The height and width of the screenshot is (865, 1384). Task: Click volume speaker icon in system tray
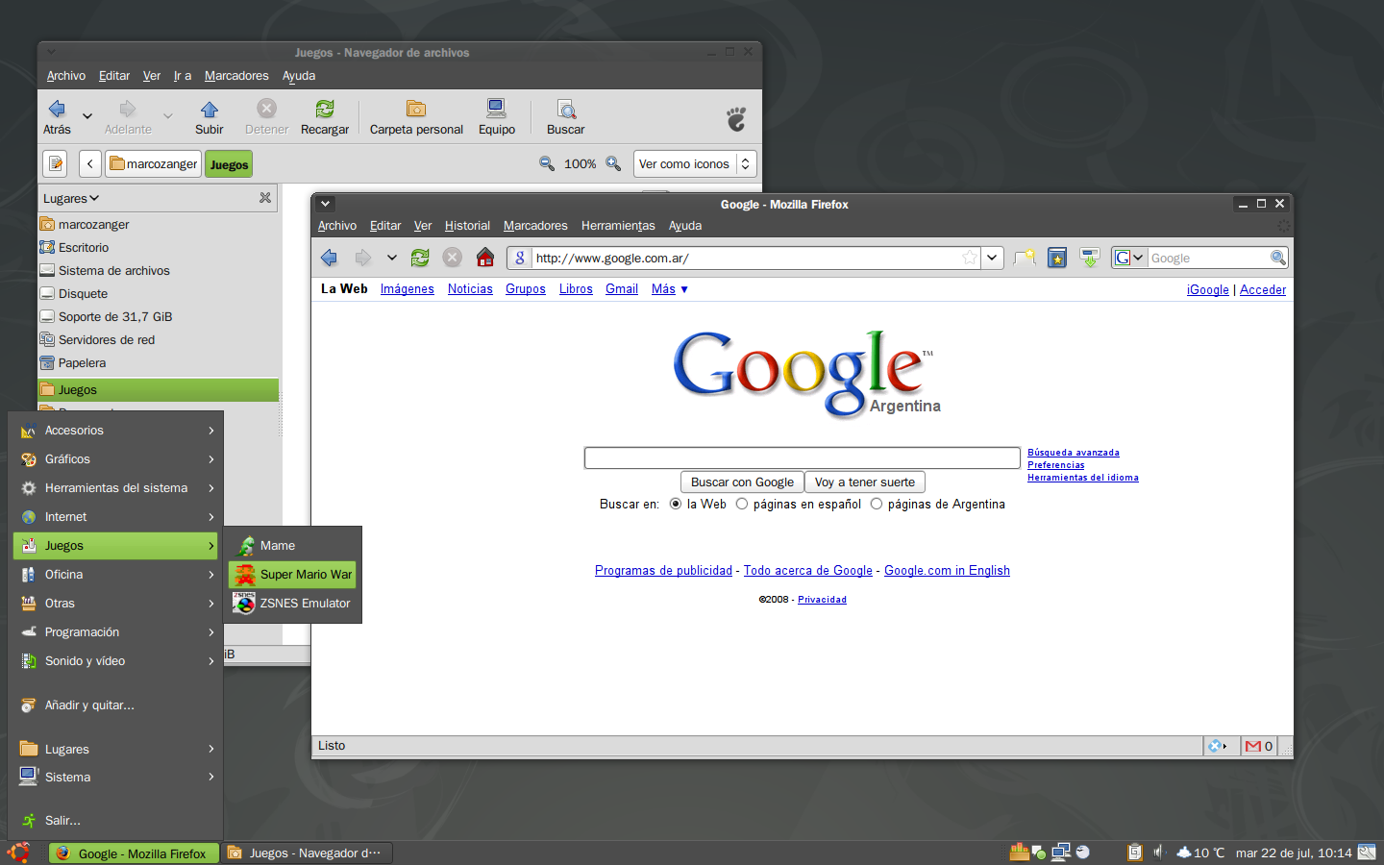pyautogui.click(x=1158, y=852)
